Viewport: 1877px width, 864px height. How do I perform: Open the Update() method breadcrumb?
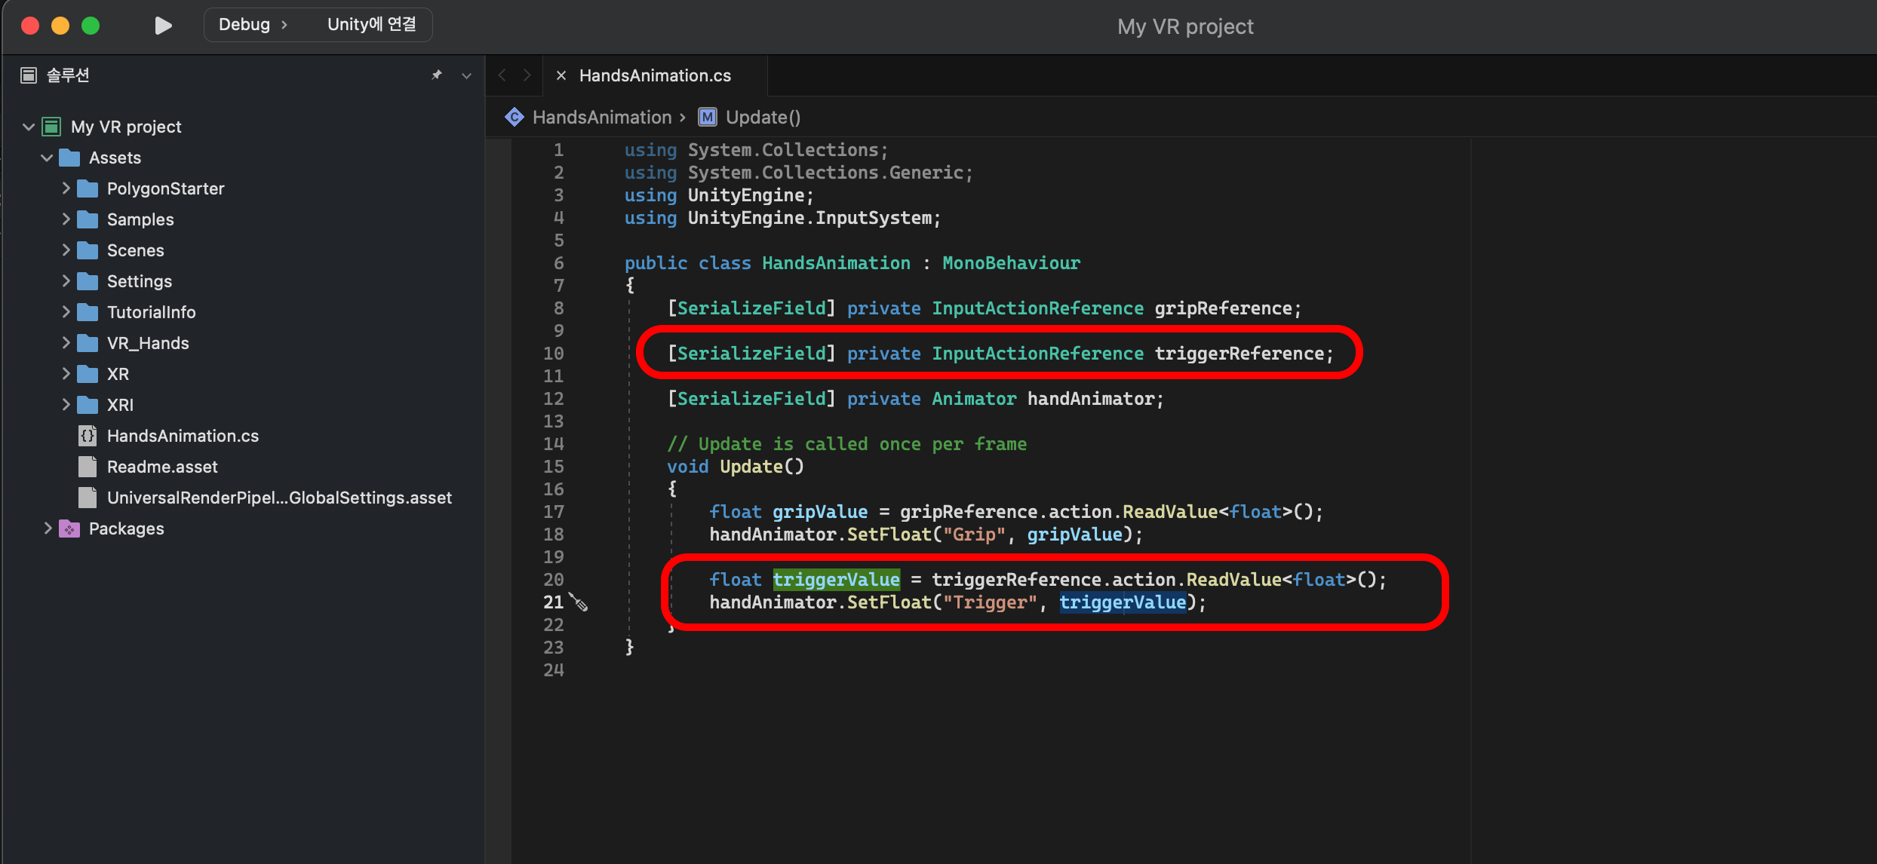tap(762, 117)
